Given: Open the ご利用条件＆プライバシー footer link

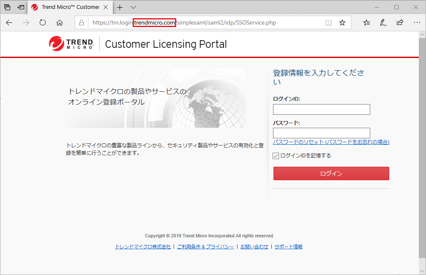Looking at the screenshot, I should 205,247.
